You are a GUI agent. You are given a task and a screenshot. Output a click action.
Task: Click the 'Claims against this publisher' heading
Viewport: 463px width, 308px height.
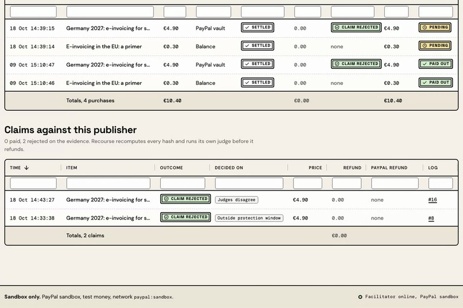pyautogui.click(x=70, y=130)
